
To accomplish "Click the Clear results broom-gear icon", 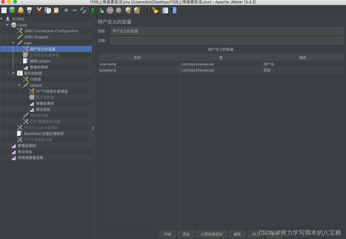I will pos(128,10).
